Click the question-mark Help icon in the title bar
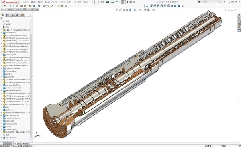The image size is (241, 147). 225,2
